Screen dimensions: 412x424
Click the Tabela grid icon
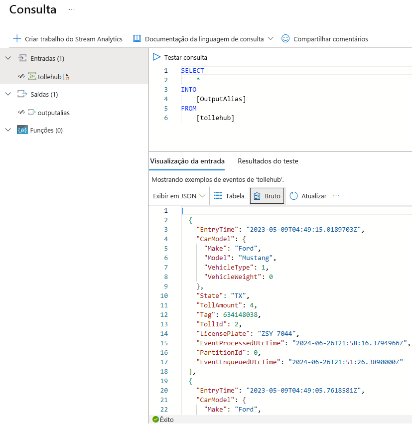218,196
